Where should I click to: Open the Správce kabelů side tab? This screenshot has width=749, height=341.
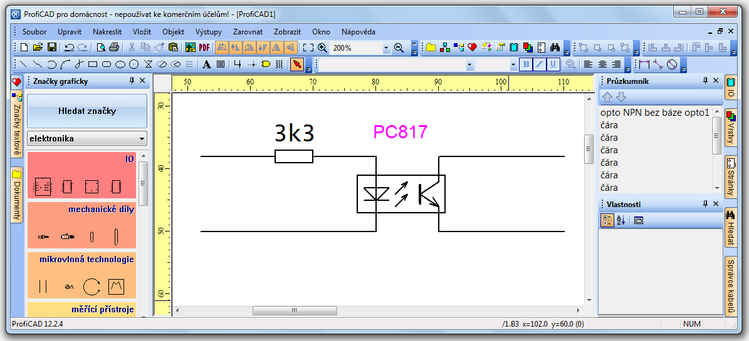[x=731, y=287]
